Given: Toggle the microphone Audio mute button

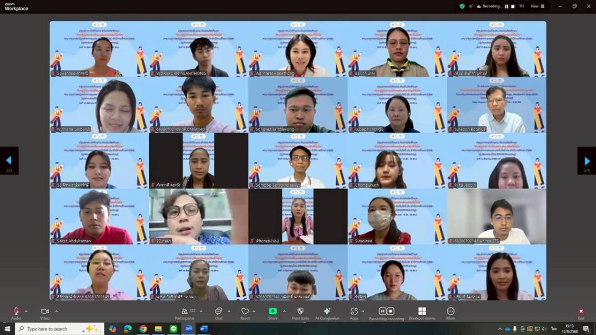Looking at the screenshot, I should point(16,311).
